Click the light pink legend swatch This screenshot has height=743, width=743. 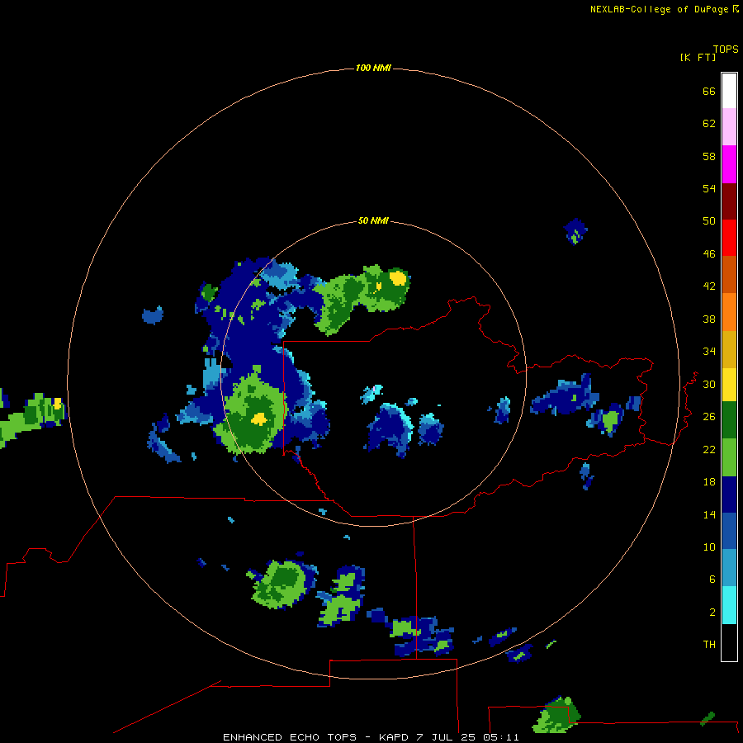point(729,126)
